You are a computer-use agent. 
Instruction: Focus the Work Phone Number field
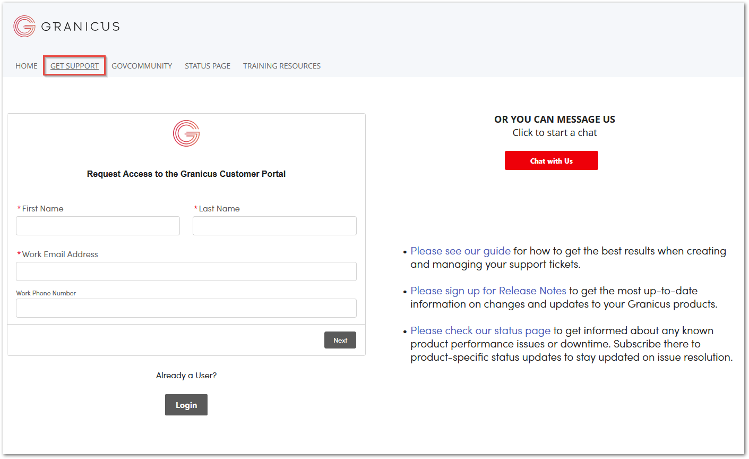coord(186,308)
